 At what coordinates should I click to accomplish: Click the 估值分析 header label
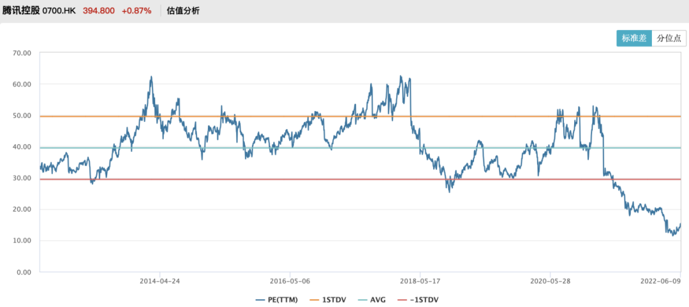point(183,11)
